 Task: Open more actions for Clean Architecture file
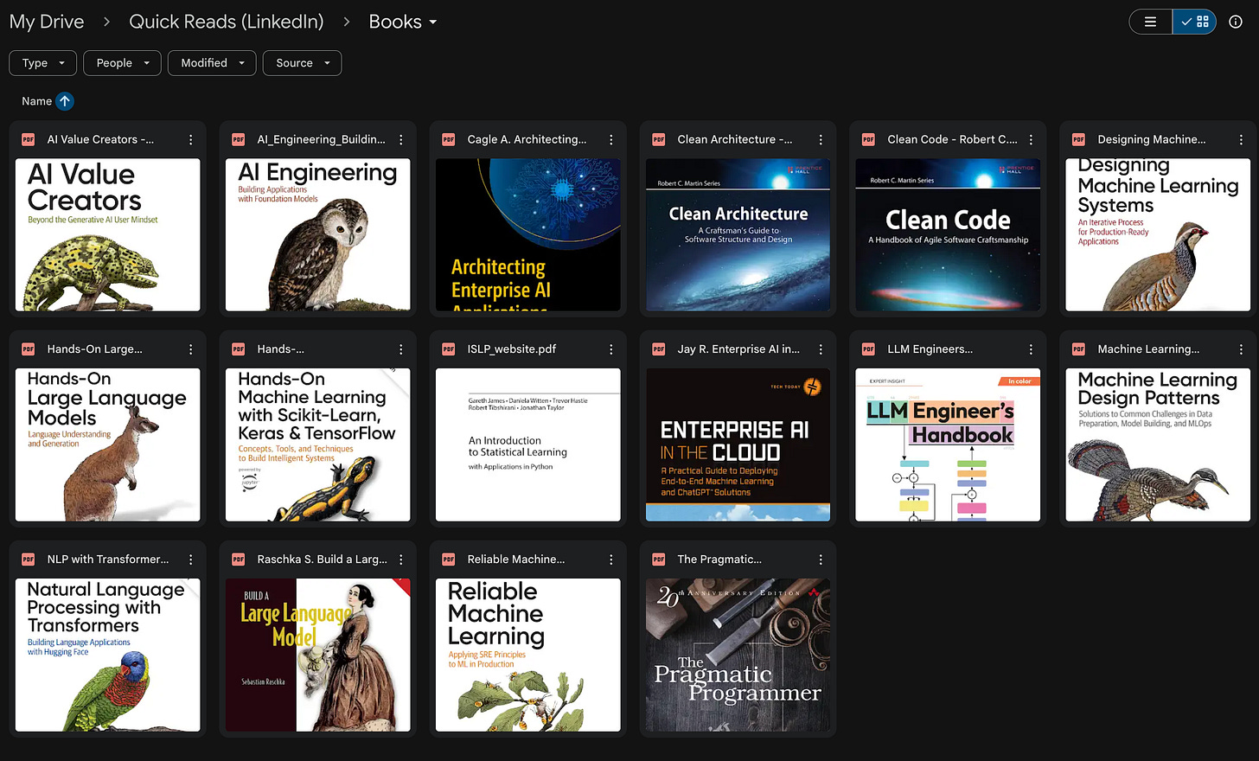tap(821, 139)
